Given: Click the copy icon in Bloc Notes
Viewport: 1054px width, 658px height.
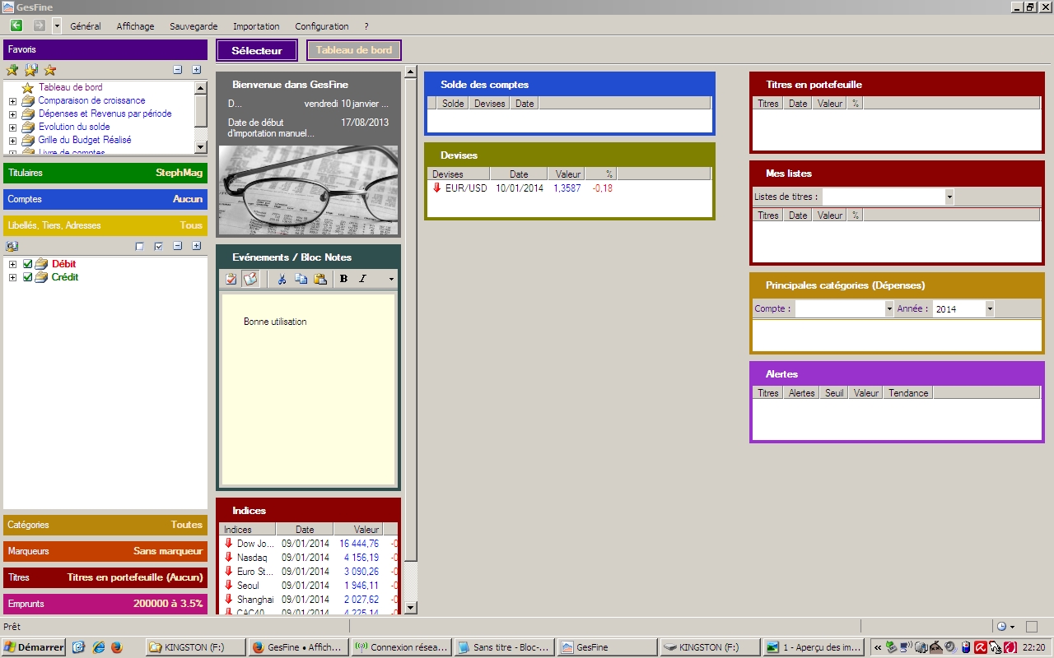Looking at the screenshot, I should click(x=301, y=279).
